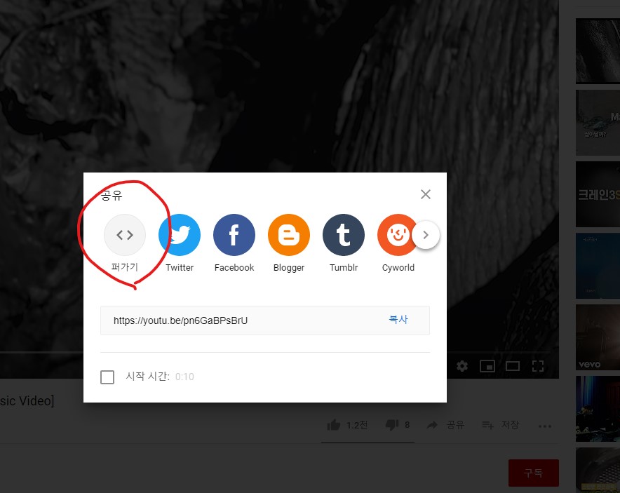
Task: Open the more actions three-dot menu
Action: pos(544,426)
